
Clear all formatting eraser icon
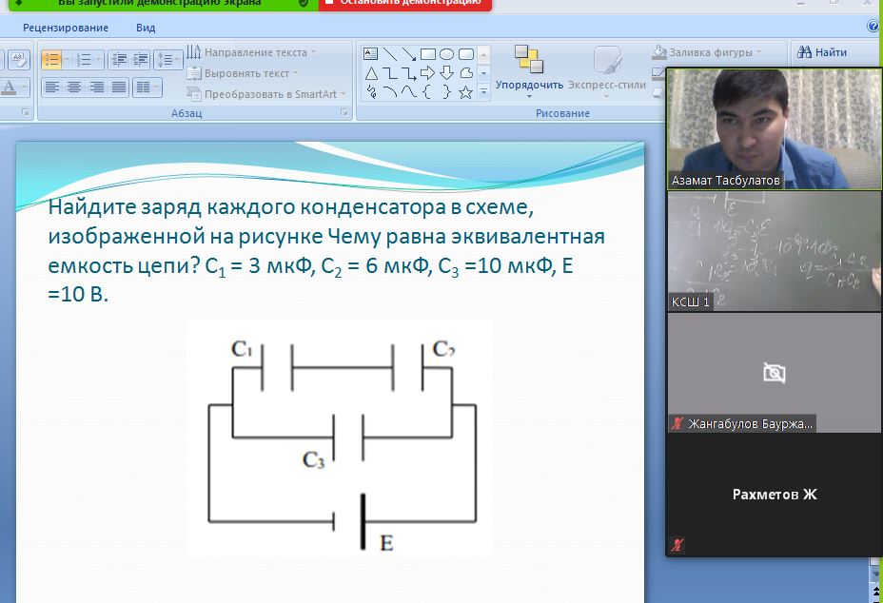pyautogui.click(x=19, y=59)
